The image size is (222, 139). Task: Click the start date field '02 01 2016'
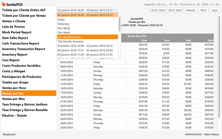click(158, 10)
